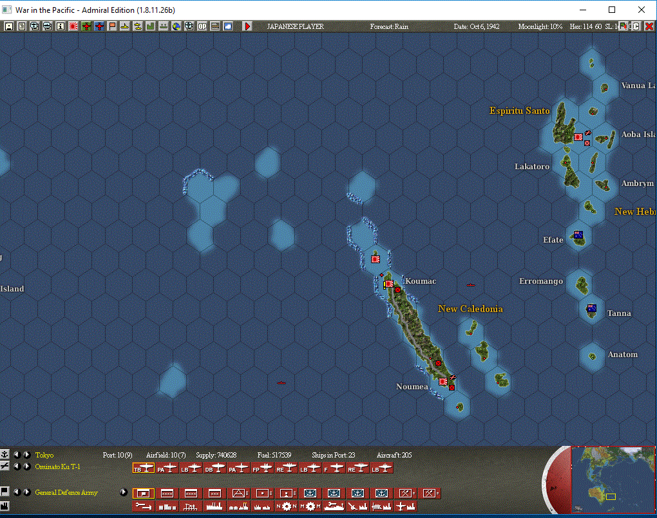Open the document list report icon
The height and width of the screenshot is (518, 657).
click(x=22, y=26)
